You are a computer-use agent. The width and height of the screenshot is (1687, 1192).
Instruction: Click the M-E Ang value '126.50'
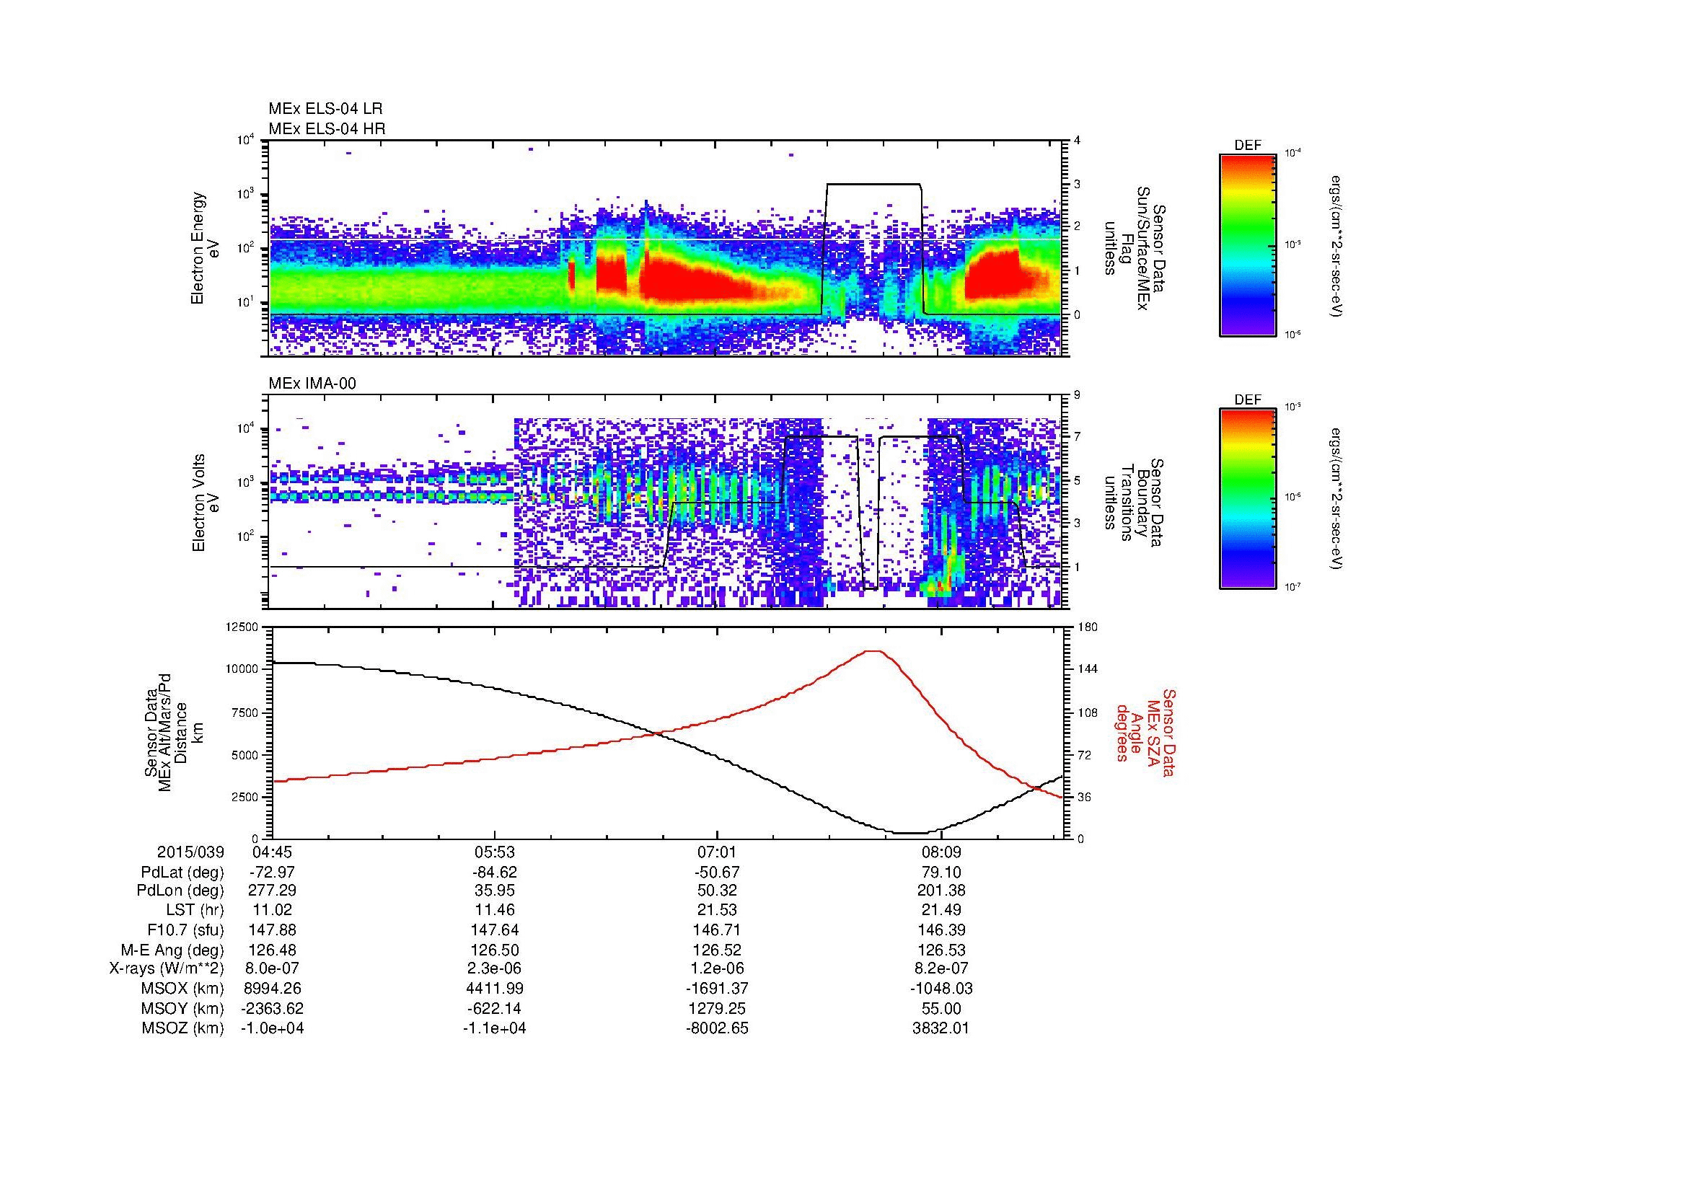495,950
